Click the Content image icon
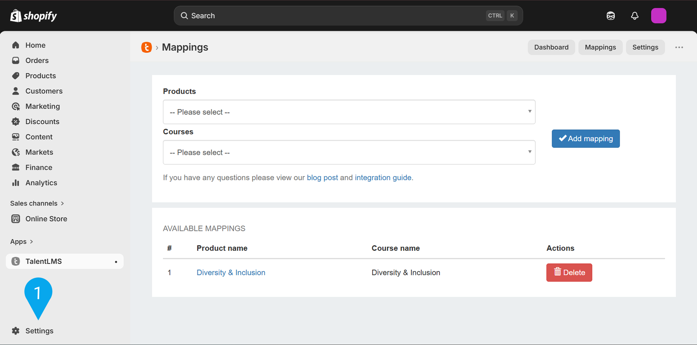 (x=16, y=137)
